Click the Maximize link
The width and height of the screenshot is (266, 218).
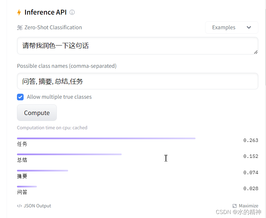245,206
